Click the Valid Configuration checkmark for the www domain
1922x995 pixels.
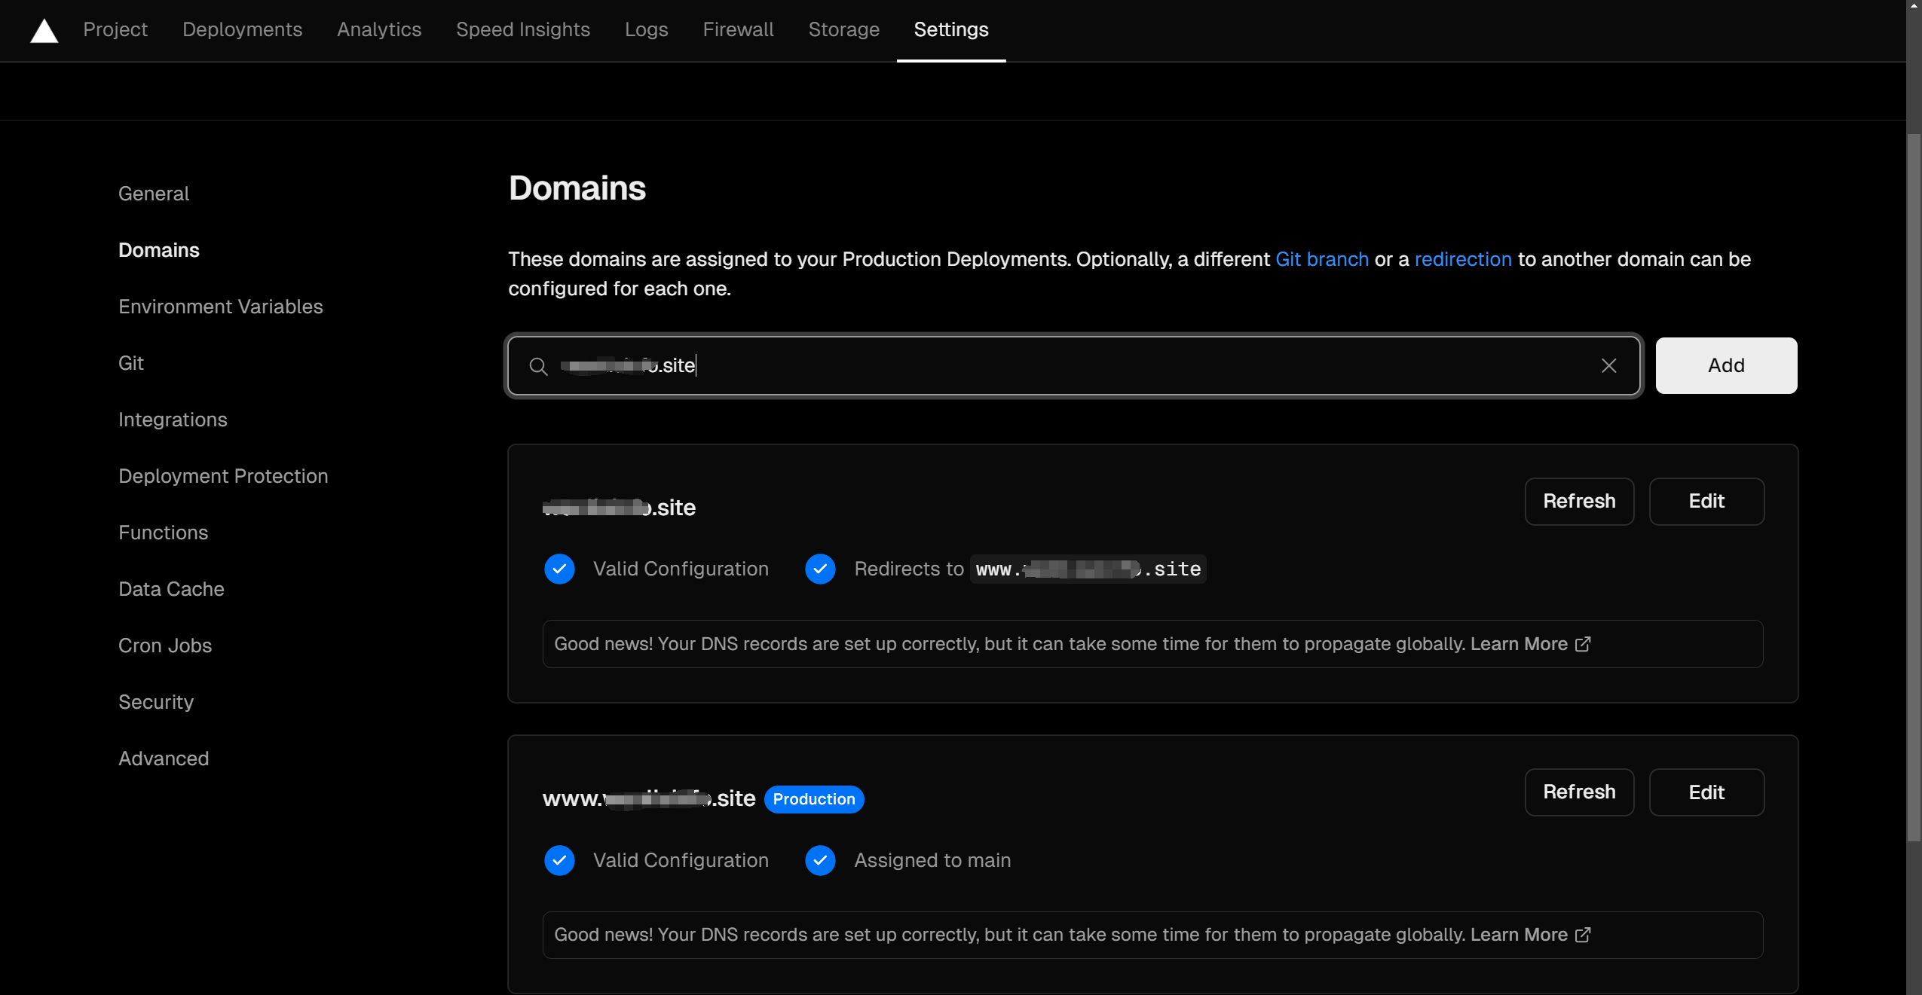click(x=559, y=860)
